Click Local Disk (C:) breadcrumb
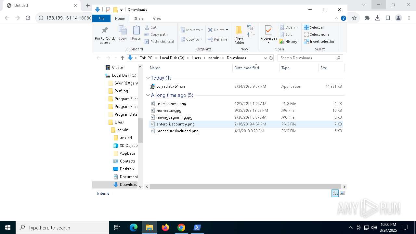Image resolution: width=416 pixels, height=234 pixels. 172,58
